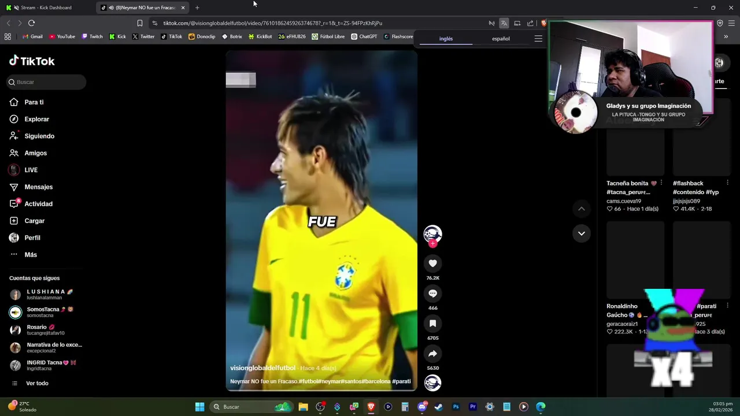
Task: Open the Windows Start menu
Action: [x=199, y=407]
